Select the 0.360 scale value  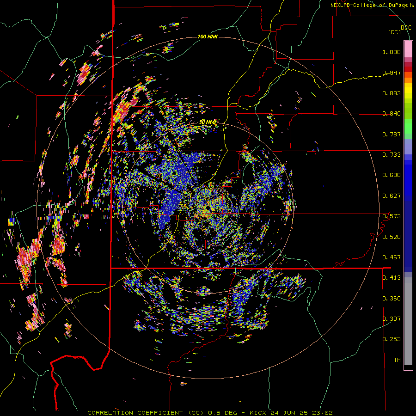pos(392,299)
